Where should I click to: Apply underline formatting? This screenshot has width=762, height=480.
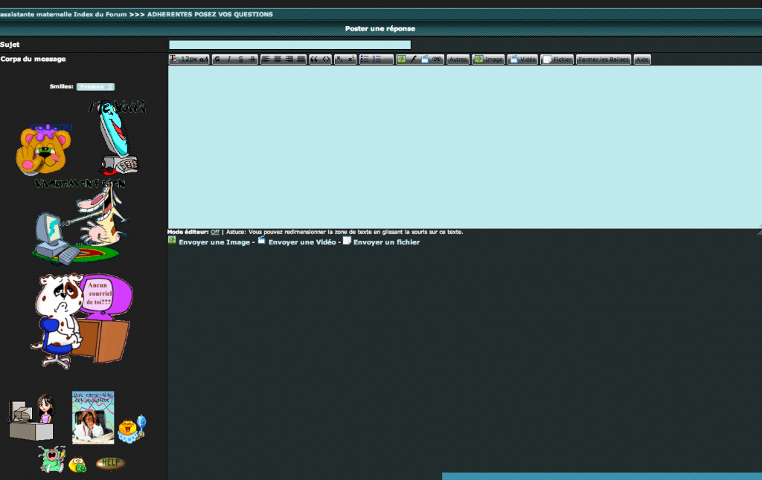(241, 59)
